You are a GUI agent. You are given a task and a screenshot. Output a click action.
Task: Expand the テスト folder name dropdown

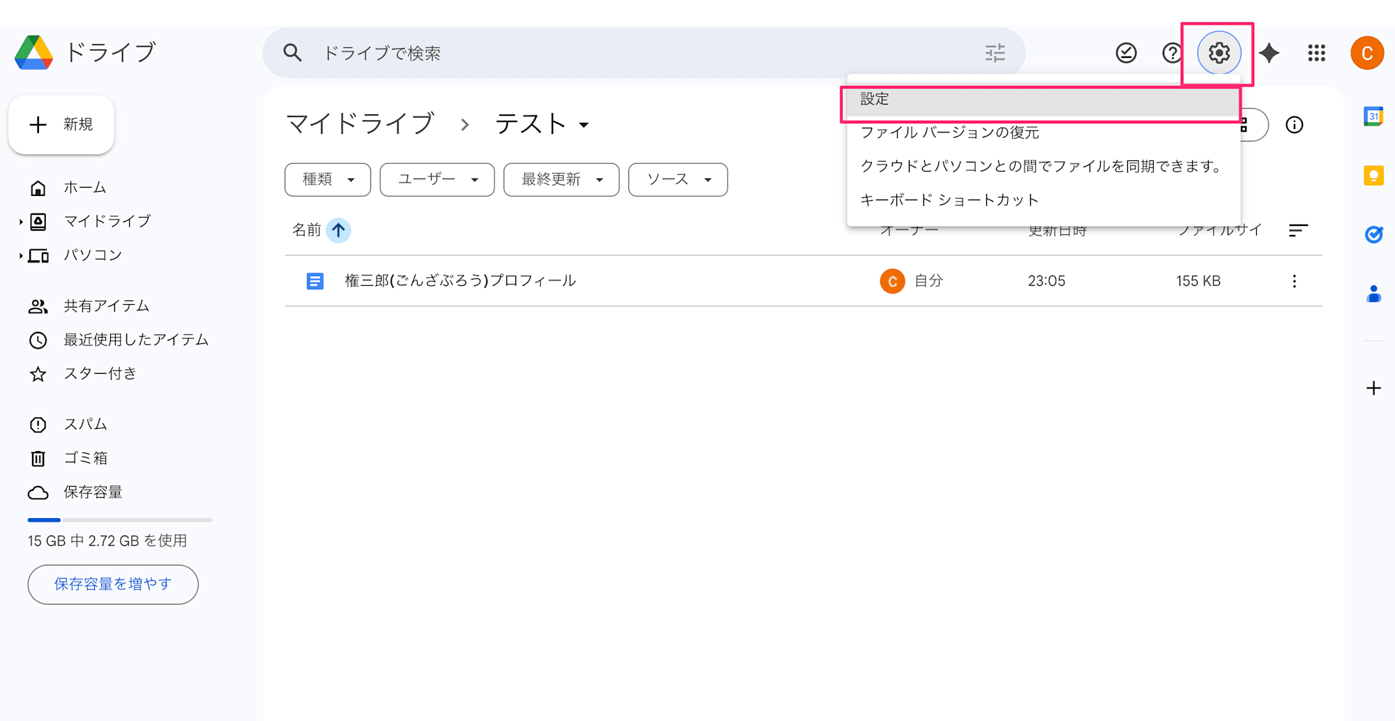tap(585, 126)
